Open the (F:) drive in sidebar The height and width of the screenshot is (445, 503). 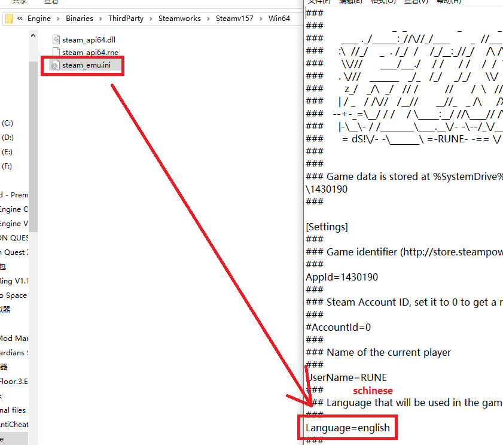tap(7, 166)
